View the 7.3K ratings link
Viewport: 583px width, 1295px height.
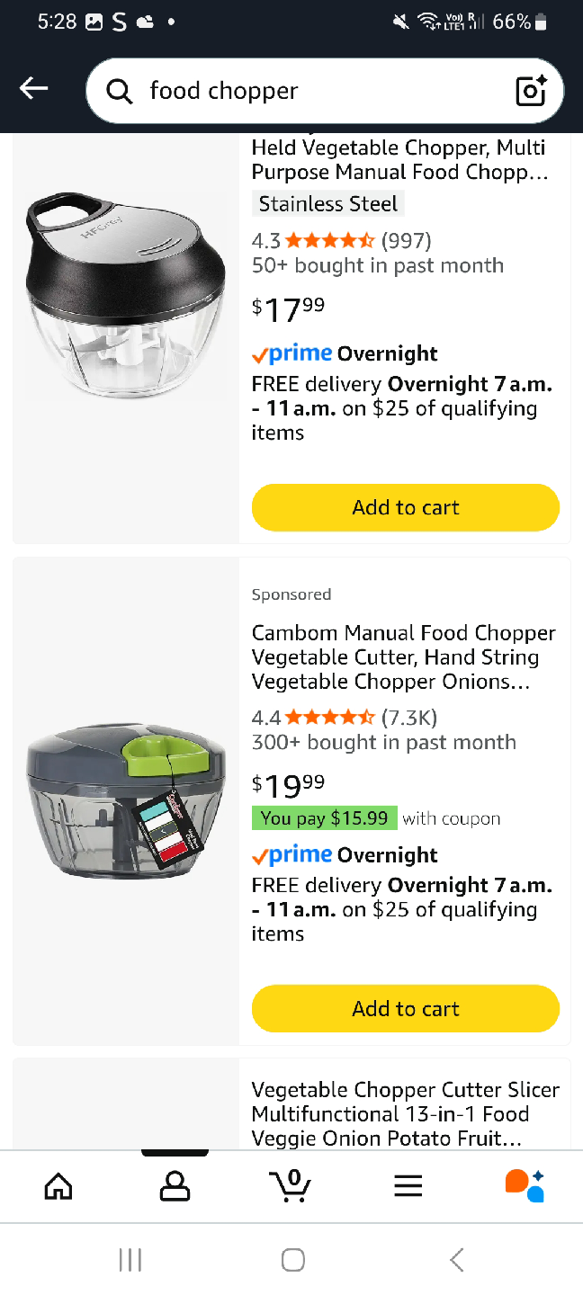tap(409, 718)
